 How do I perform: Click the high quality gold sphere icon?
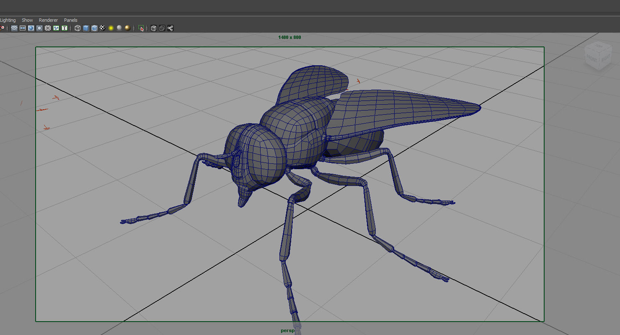(x=128, y=28)
